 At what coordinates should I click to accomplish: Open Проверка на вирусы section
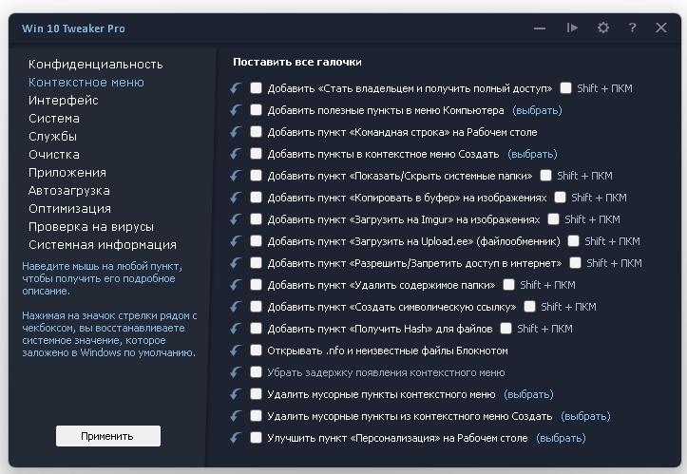[91, 226]
